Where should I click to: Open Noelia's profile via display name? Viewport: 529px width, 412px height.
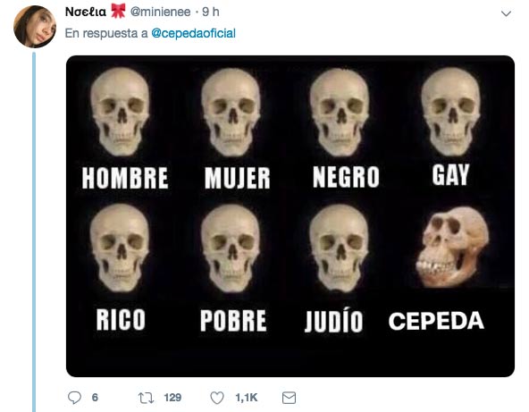pos(86,12)
